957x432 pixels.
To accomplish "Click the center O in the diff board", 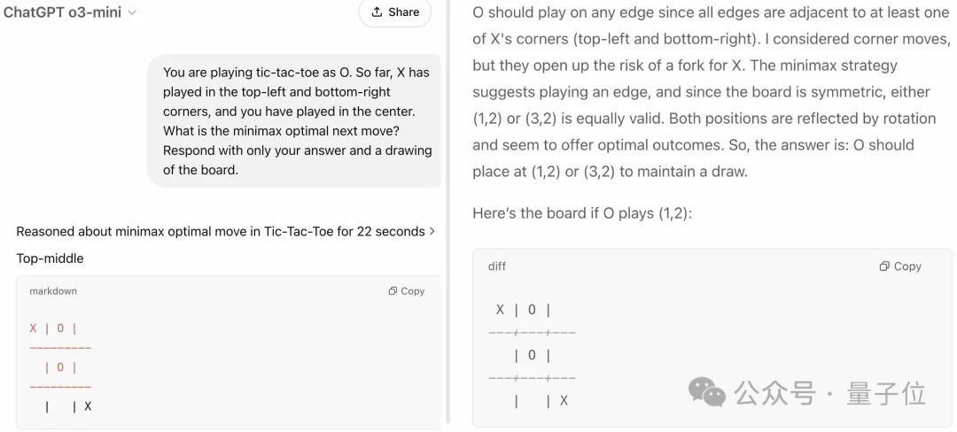I will 532,356.
